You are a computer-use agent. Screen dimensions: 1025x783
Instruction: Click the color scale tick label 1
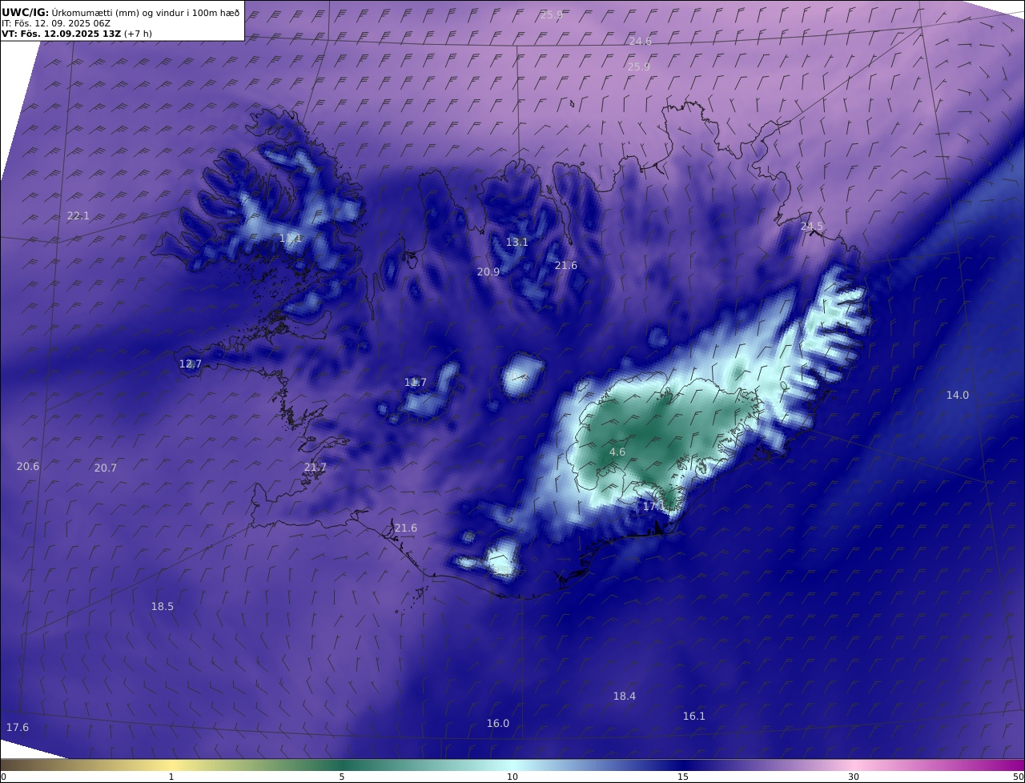(x=171, y=777)
